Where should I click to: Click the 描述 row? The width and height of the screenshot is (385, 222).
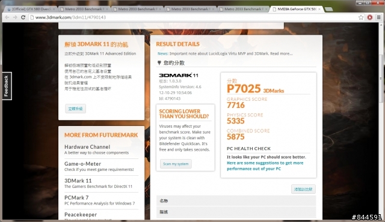coord(236,212)
